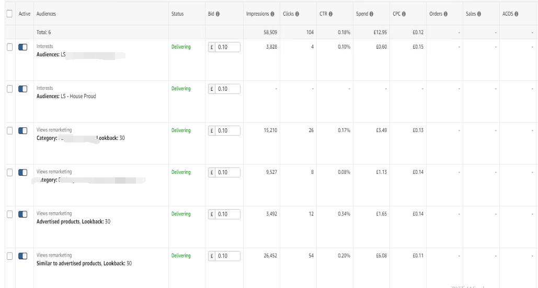This screenshot has width=538, height=288.
Task: Click the Spend column info icon
Action: [371, 14]
